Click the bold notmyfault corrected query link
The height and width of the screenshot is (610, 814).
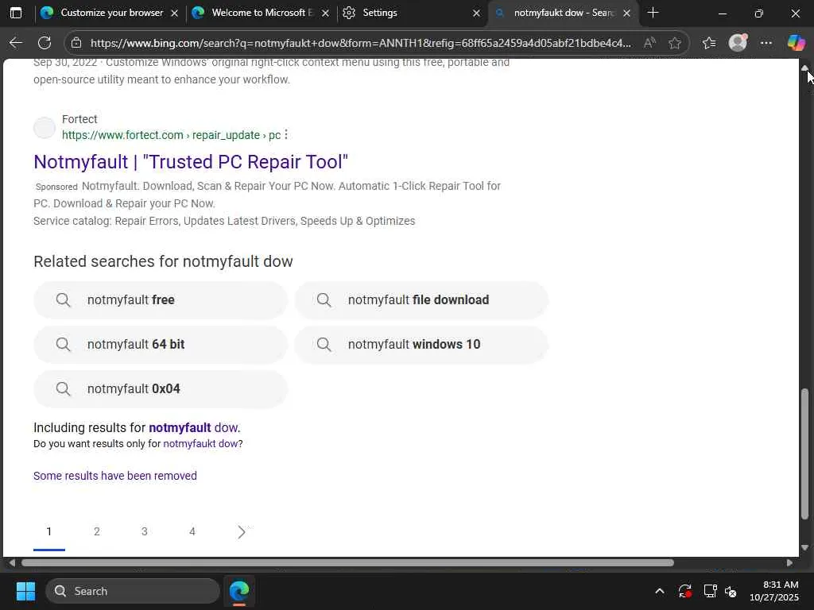[180, 427]
